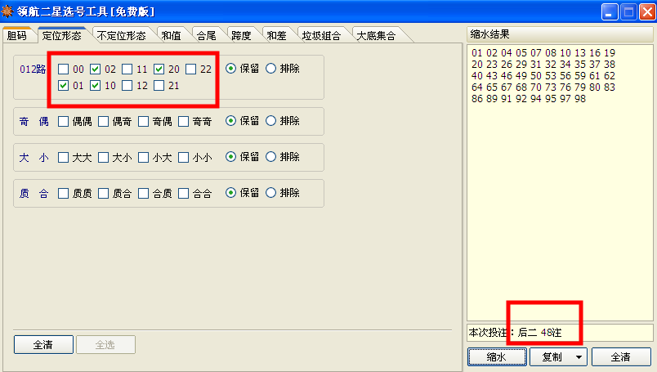Viewport: 657px width, 372px height.
Task: Click the 缩水 button
Action: [497, 357]
